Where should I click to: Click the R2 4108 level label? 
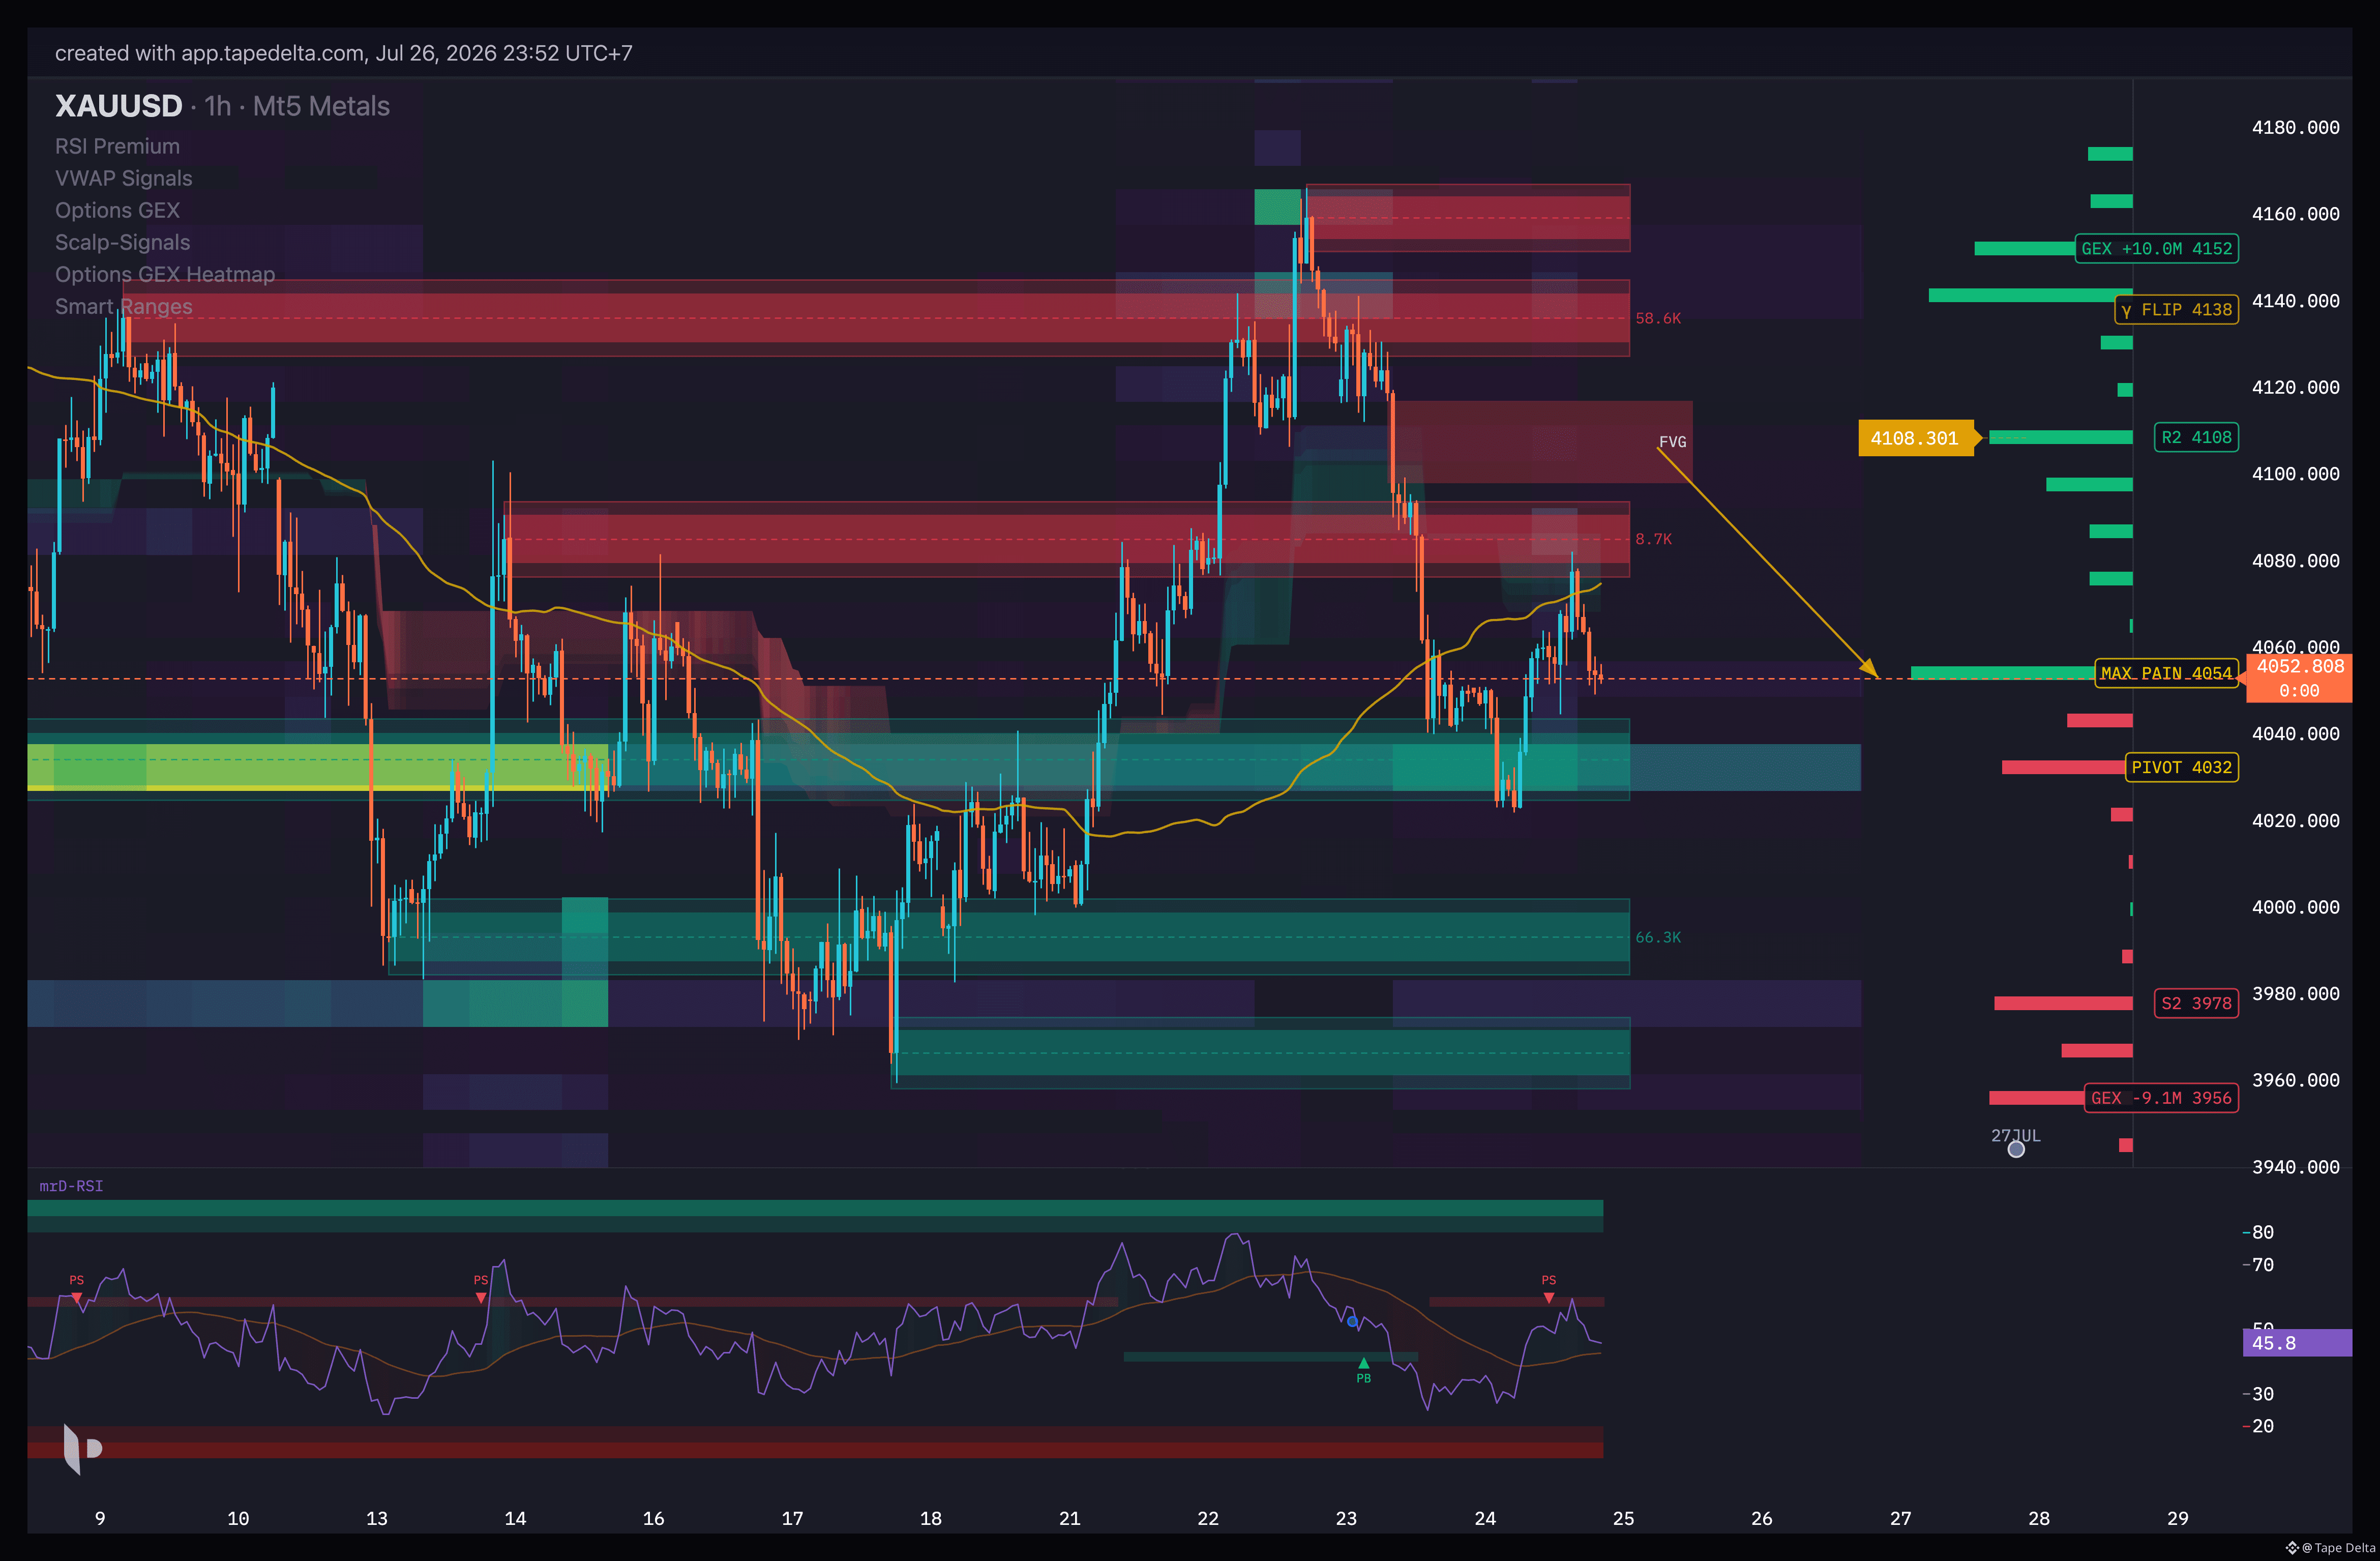point(2196,437)
